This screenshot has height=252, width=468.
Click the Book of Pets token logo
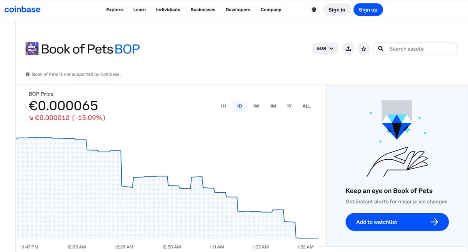click(32, 49)
